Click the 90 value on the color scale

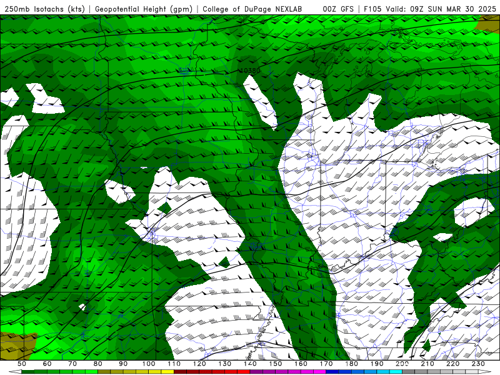tap(123, 364)
